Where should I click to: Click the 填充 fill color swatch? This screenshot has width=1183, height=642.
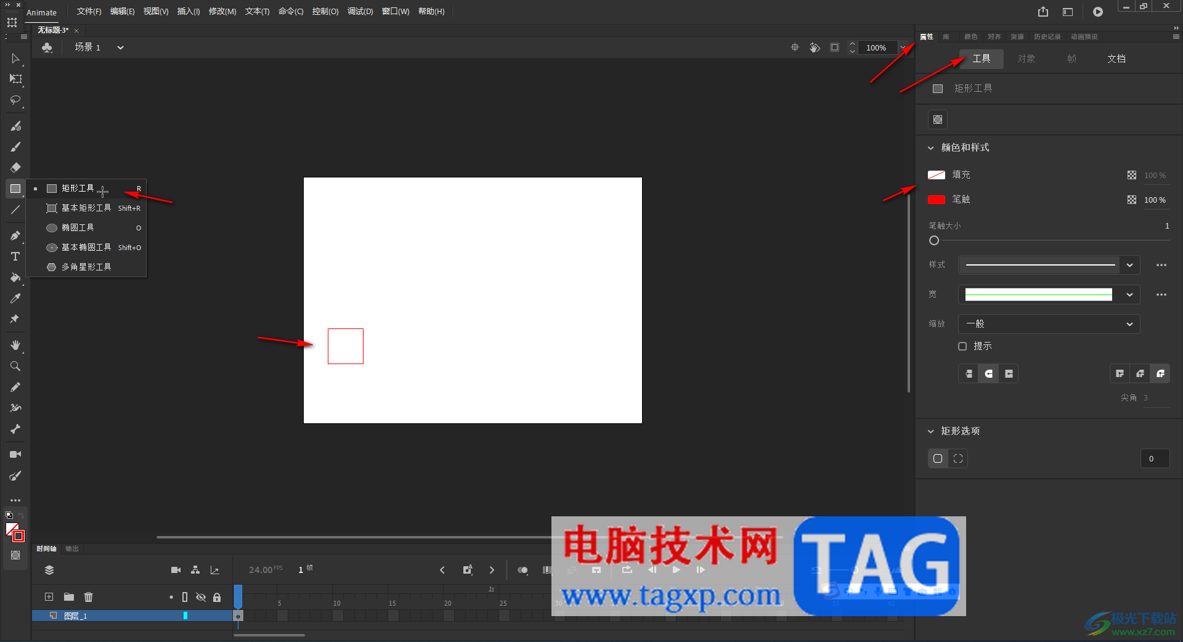[x=937, y=175]
